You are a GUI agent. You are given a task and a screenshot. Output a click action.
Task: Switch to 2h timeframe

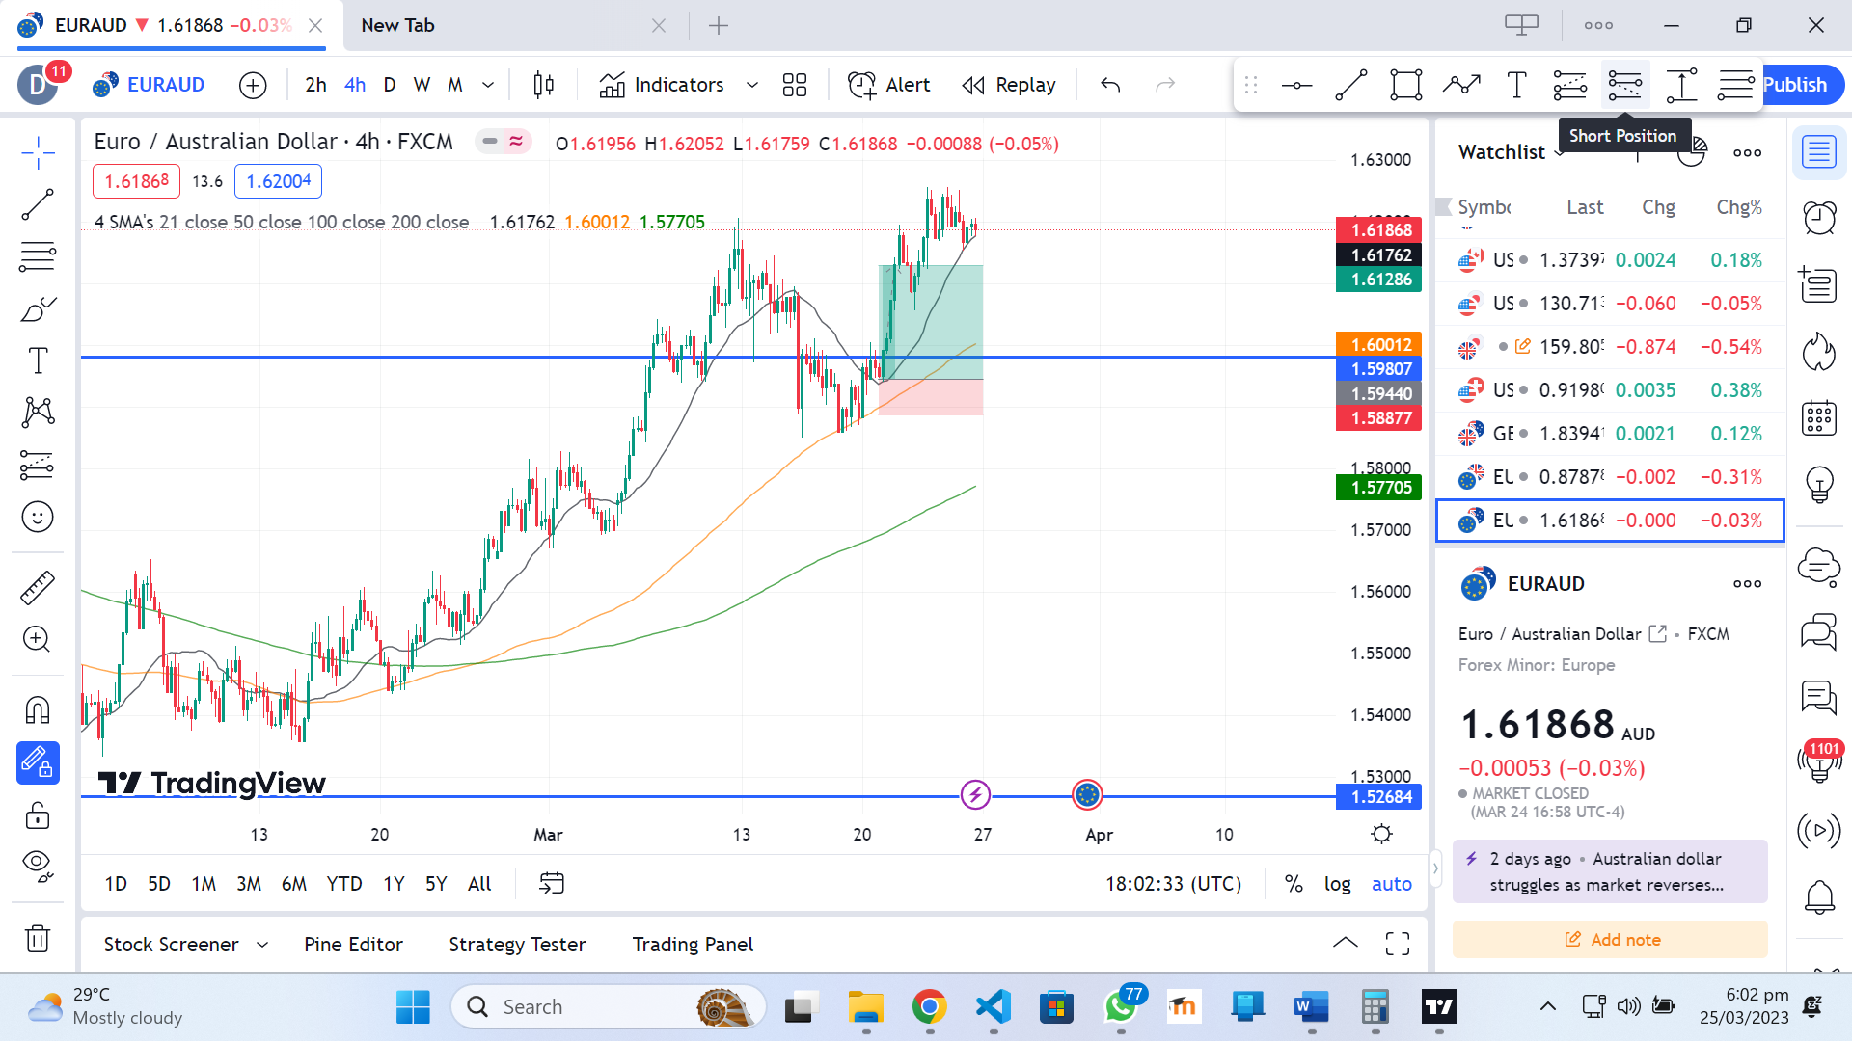[x=315, y=85]
